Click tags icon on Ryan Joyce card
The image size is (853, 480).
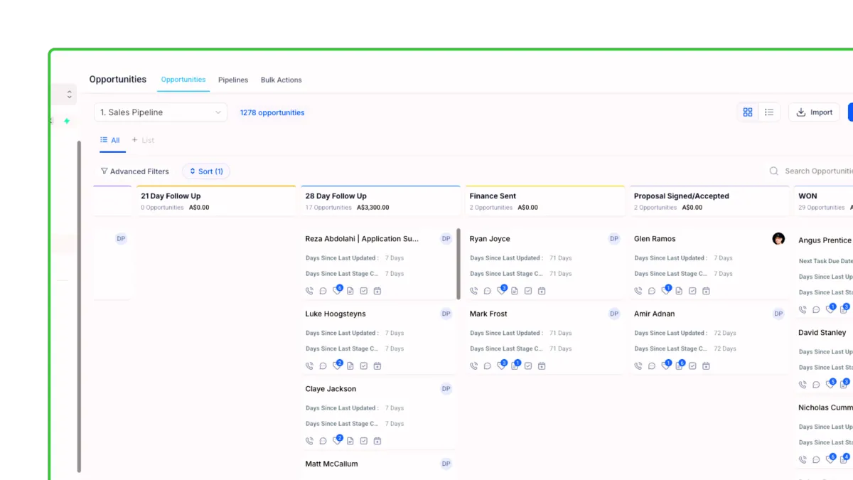coord(501,290)
